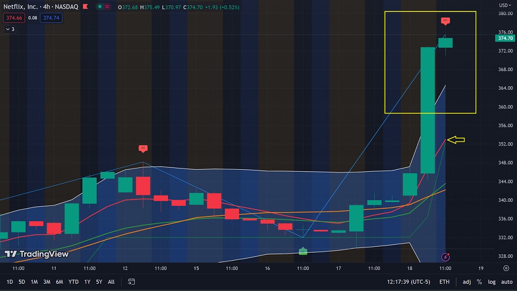Click the current price label 374.70
The width and height of the screenshot is (517, 291).
(x=505, y=38)
